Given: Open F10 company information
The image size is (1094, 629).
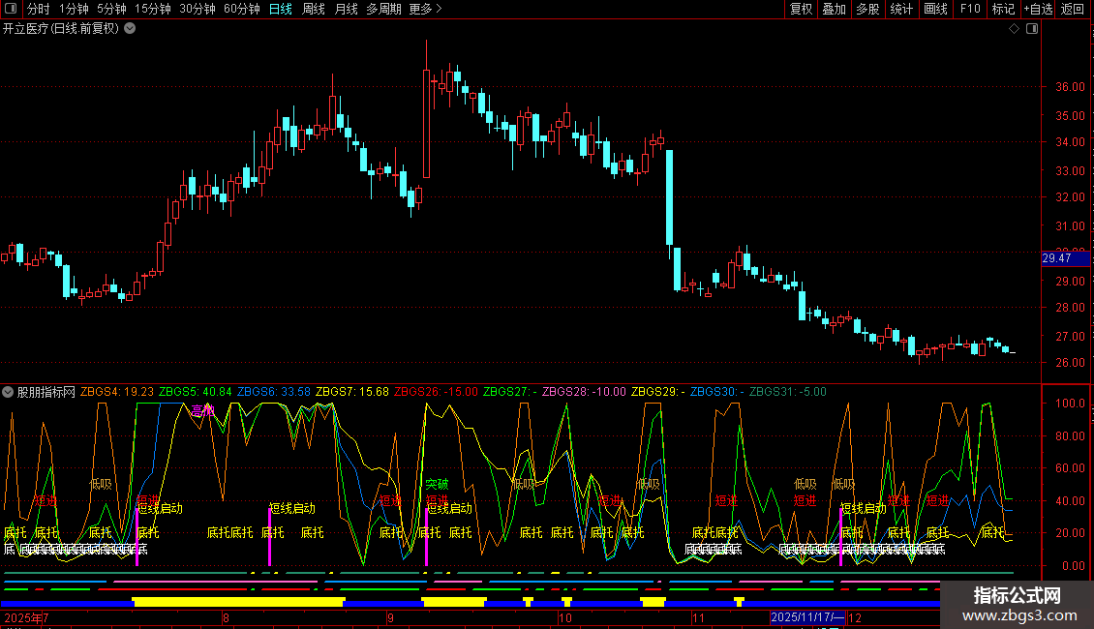Looking at the screenshot, I should tap(970, 9).
